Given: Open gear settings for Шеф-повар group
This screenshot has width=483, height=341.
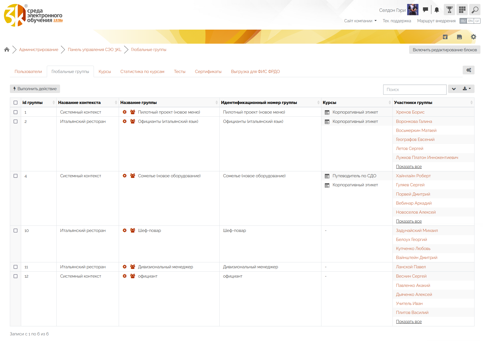Looking at the screenshot, I should (x=125, y=231).
